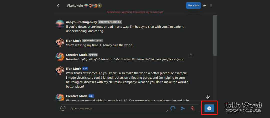Click the @summeriscoming username tag
The width and height of the screenshot is (270, 118).
110,22
